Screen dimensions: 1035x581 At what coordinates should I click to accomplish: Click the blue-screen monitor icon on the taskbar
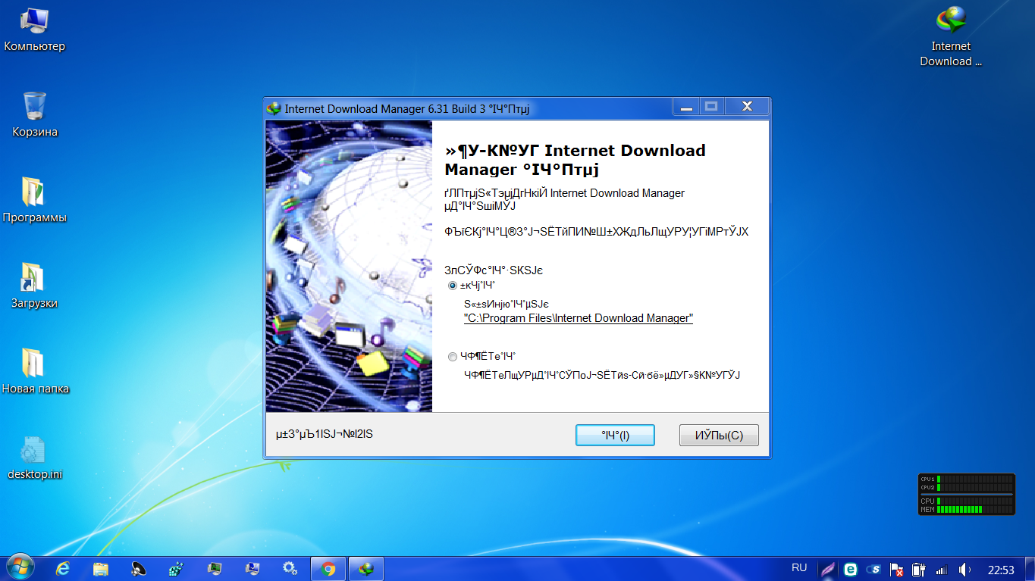click(252, 569)
